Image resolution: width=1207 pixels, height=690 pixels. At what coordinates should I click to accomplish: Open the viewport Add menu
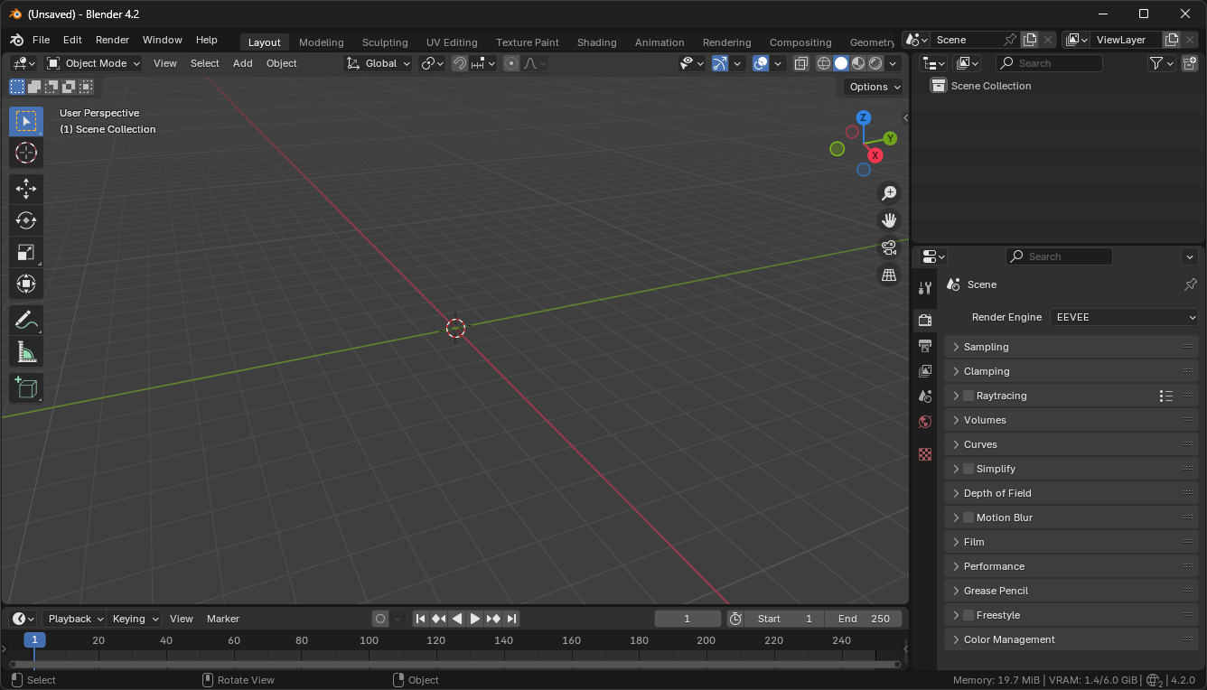point(242,63)
